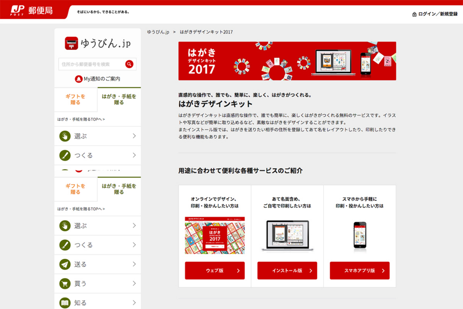Click the web version postcard collage thumbnail
The height and width of the screenshot is (309, 463).
click(x=215, y=235)
